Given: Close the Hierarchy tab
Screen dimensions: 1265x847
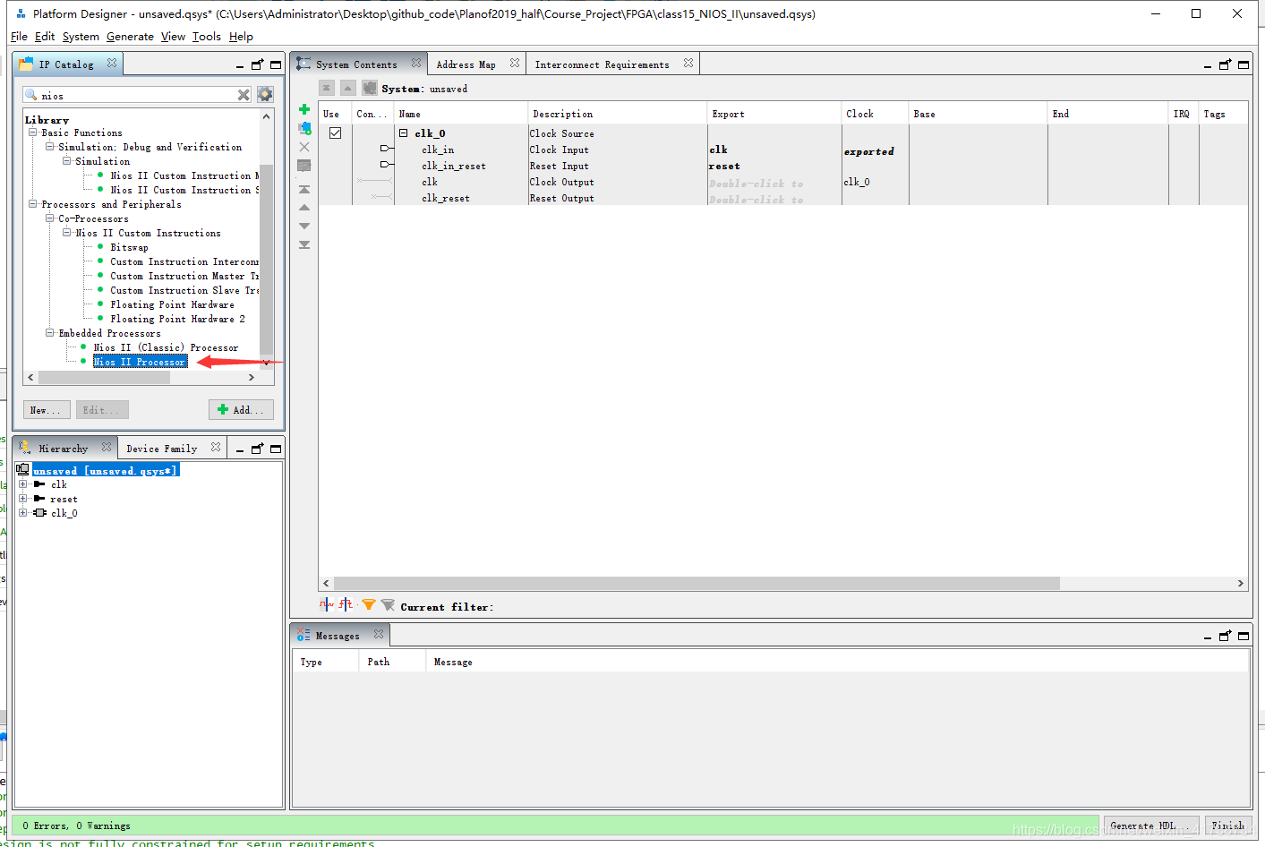Looking at the screenshot, I should click(107, 446).
